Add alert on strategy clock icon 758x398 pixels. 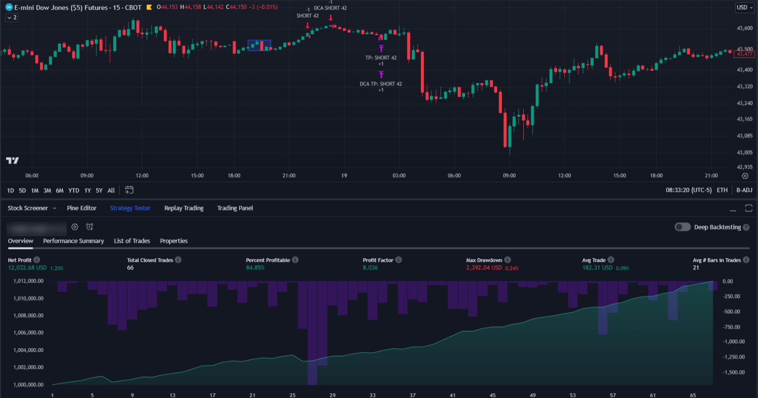click(x=90, y=227)
